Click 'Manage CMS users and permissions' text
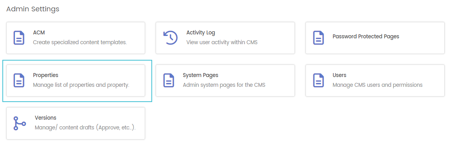 (377, 85)
